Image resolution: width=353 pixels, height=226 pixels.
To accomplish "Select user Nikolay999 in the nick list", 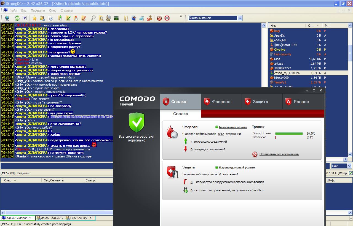I will (x=281, y=78).
